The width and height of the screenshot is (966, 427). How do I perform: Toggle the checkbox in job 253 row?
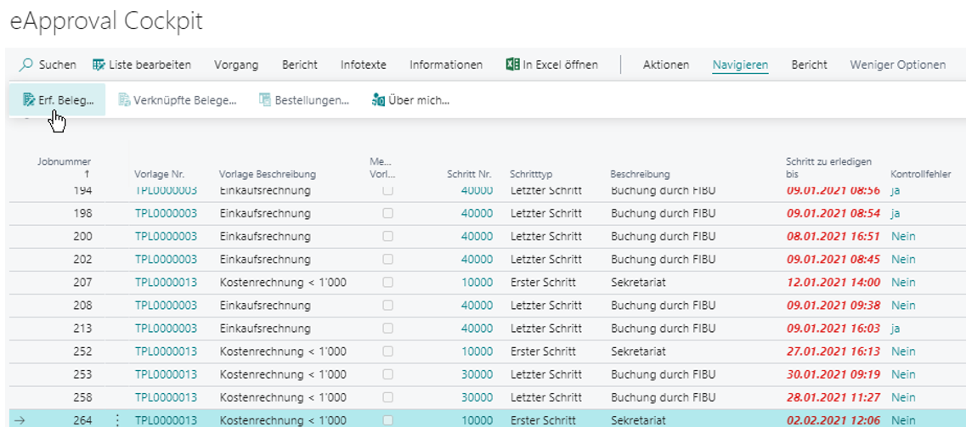click(387, 374)
